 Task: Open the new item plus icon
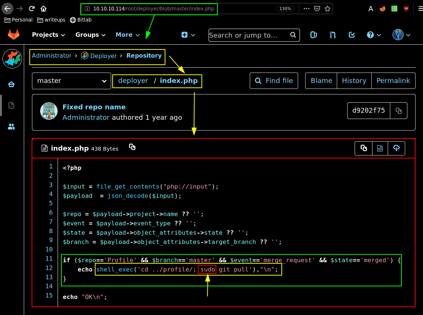[x=184, y=35]
